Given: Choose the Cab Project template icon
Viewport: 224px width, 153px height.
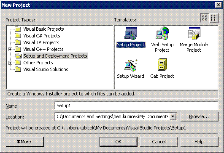Looking at the screenshot, I should [x=162, y=65].
